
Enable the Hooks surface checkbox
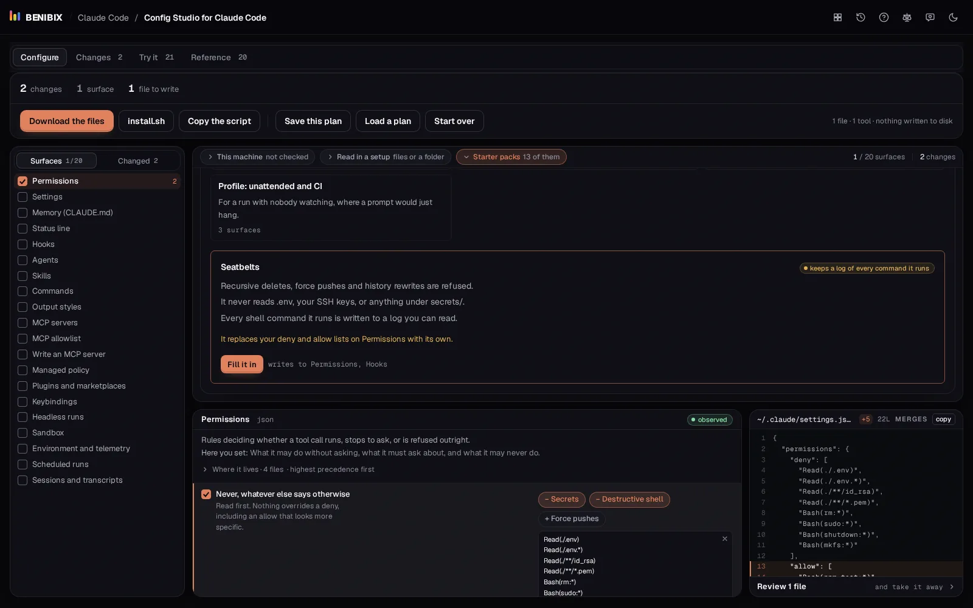23,244
